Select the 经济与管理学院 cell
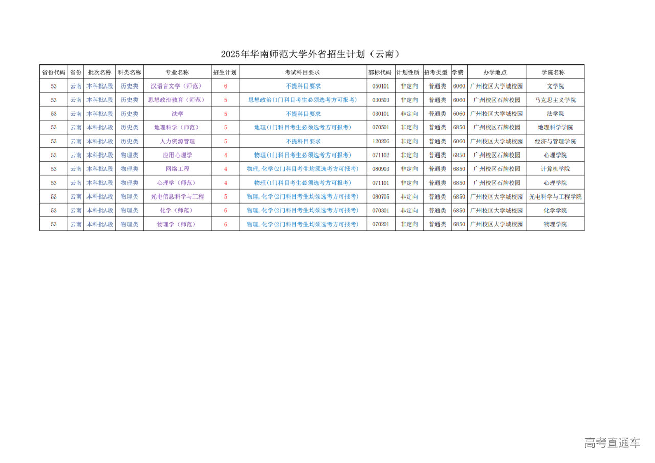The image size is (655, 463). point(555,141)
